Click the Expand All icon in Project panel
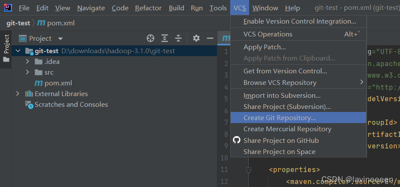 click(165, 38)
